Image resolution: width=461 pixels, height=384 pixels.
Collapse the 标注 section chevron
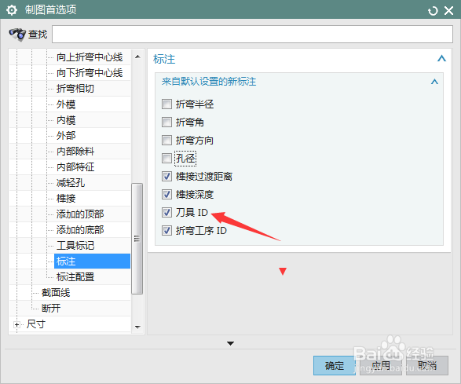(441, 58)
